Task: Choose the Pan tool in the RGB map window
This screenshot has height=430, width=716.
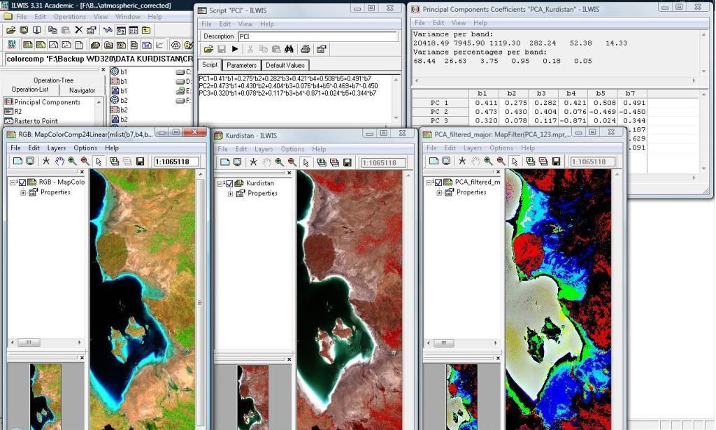Action: click(60, 162)
